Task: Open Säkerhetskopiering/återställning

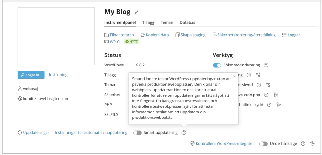Action: [x=244, y=35]
